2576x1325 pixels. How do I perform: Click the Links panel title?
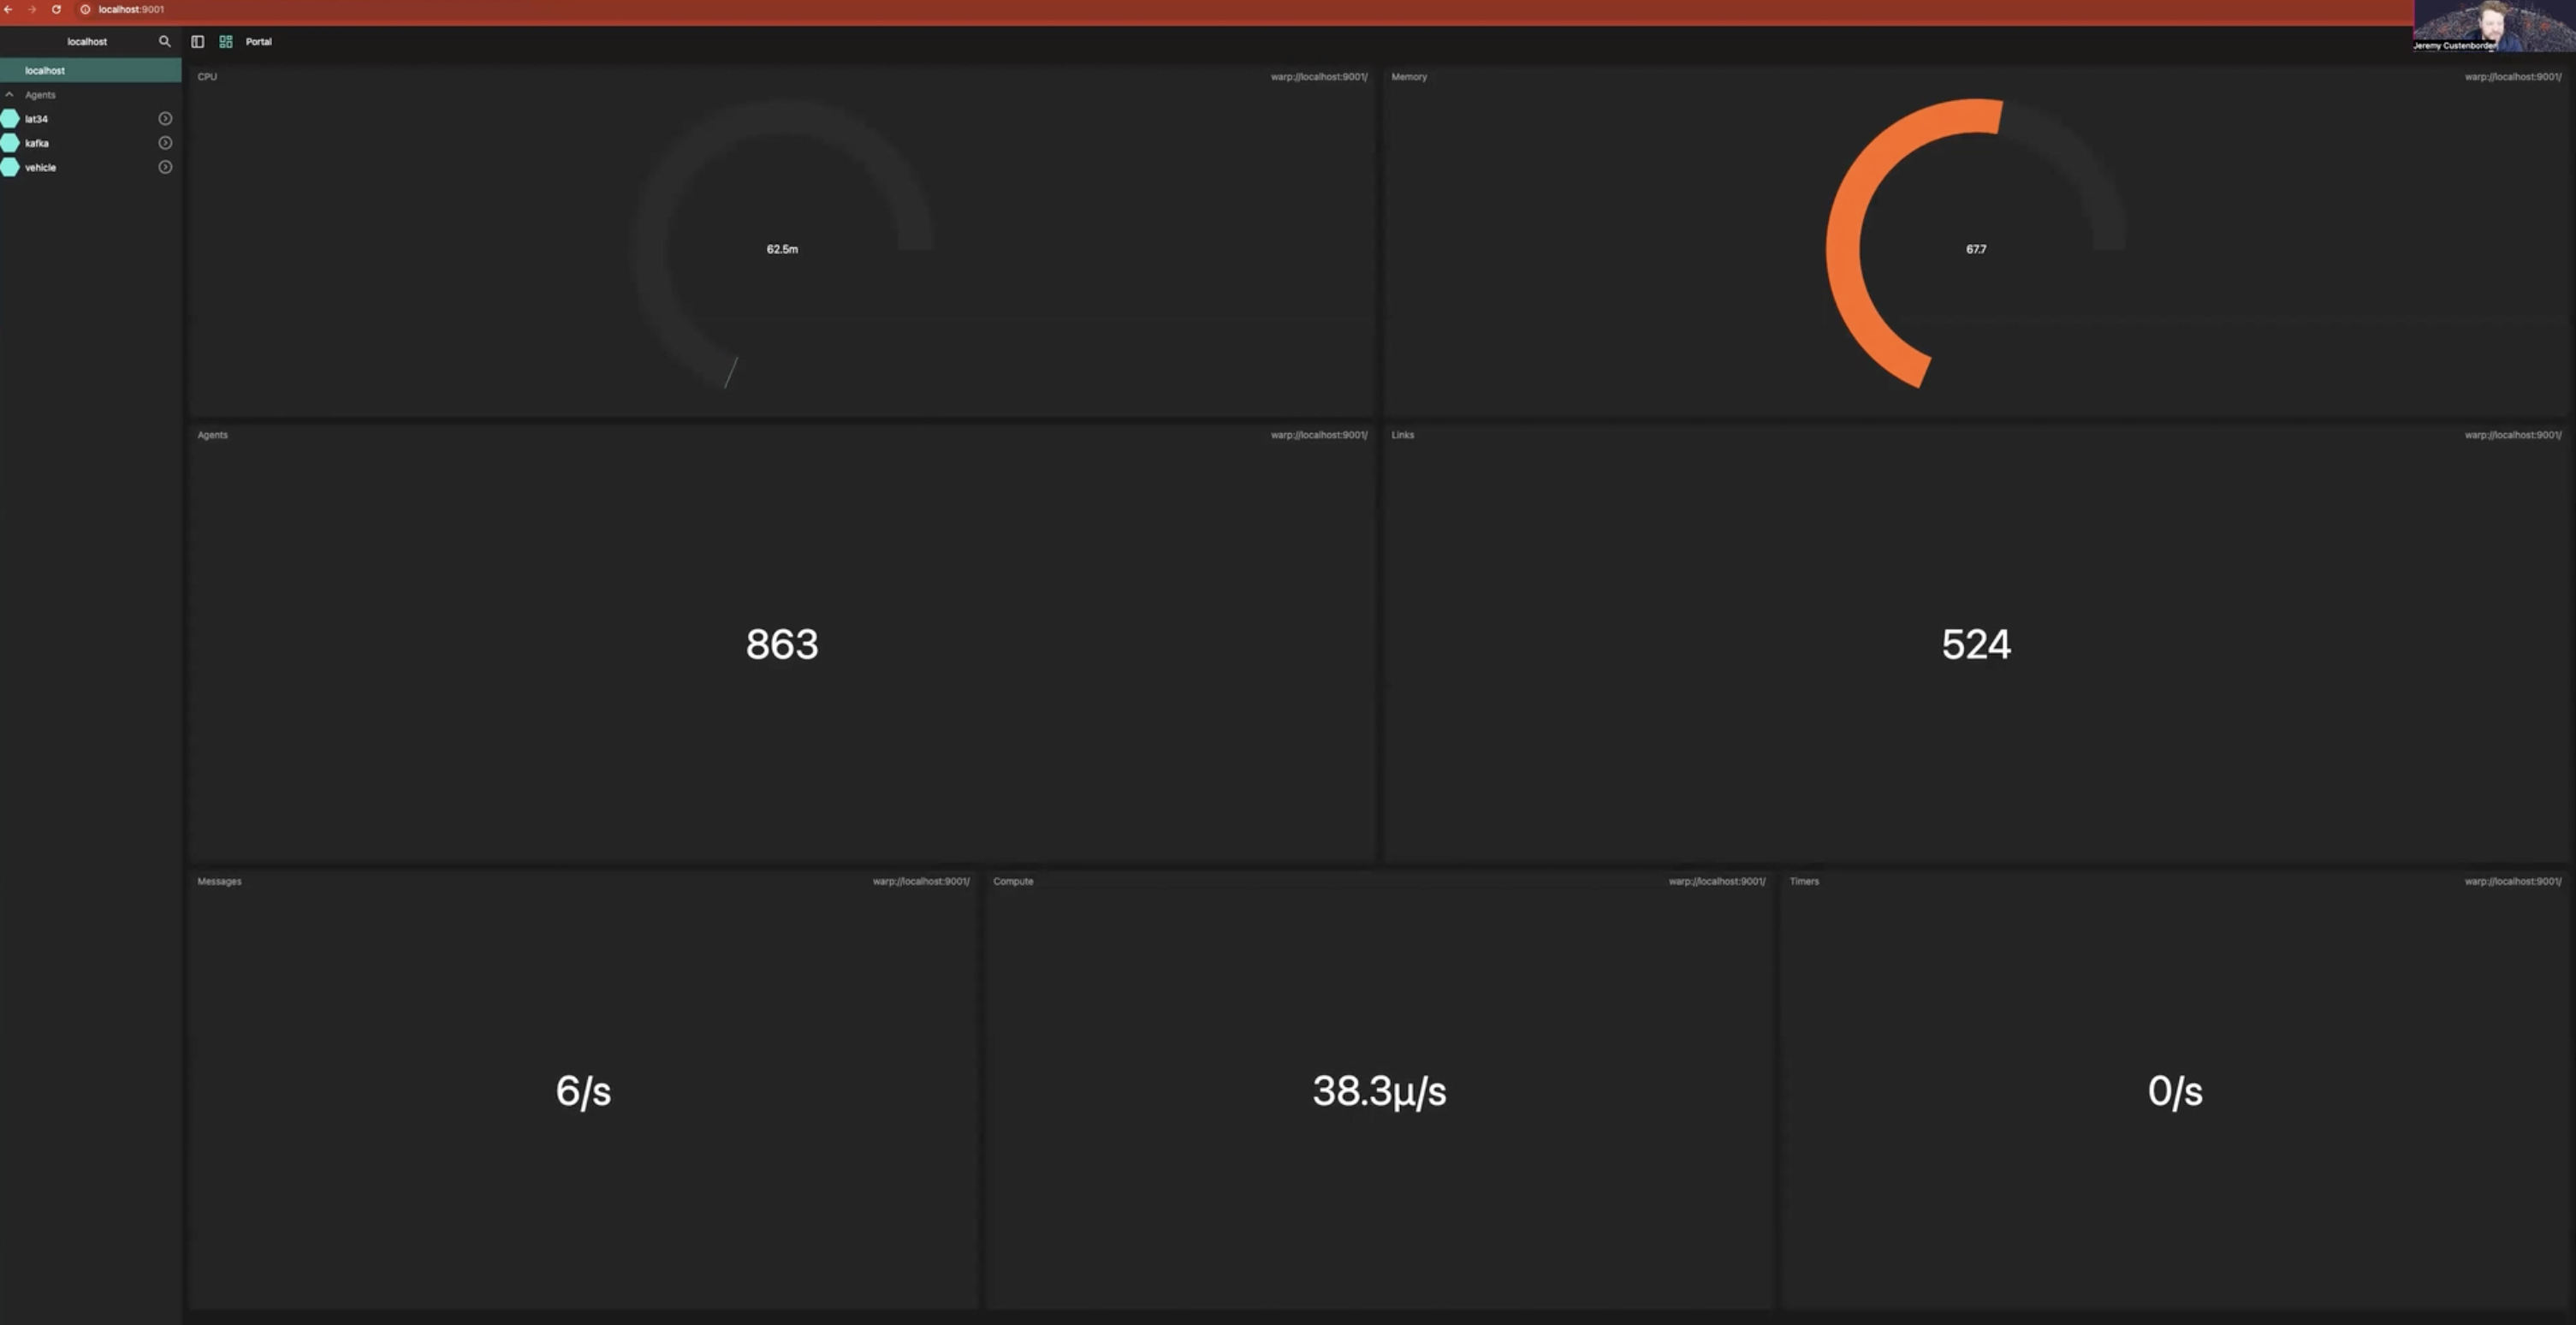1402,434
